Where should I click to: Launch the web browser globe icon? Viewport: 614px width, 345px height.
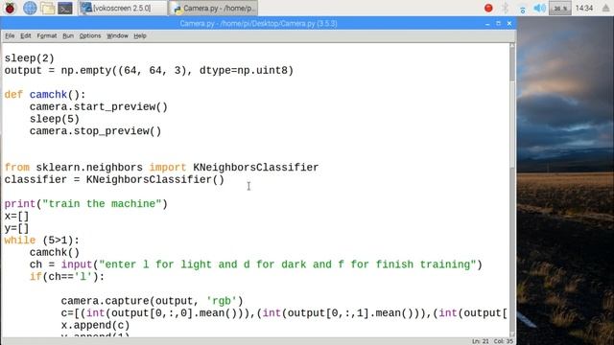tap(30, 8)
